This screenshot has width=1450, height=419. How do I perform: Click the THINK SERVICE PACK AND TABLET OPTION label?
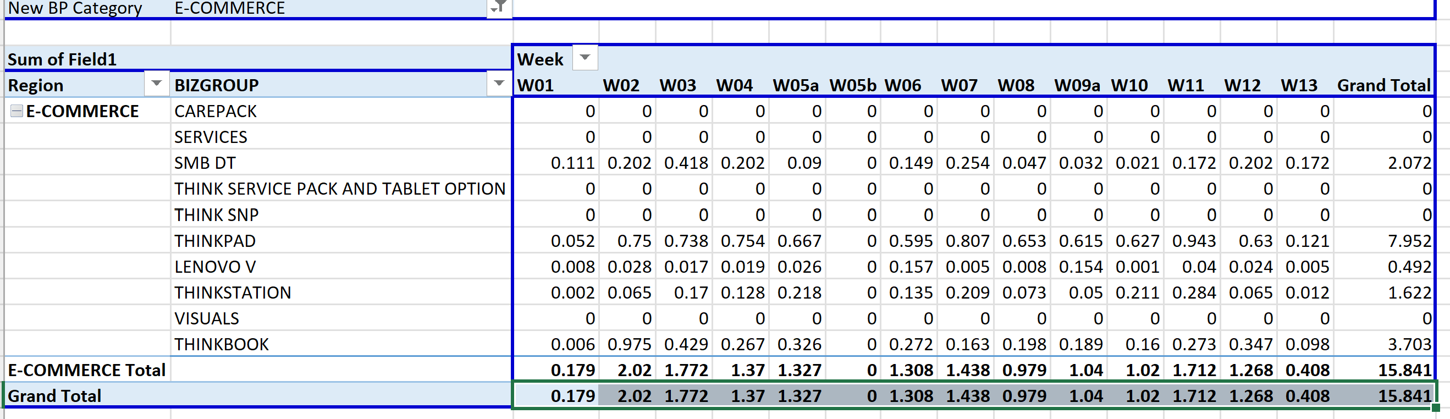[x=339, y=189]
